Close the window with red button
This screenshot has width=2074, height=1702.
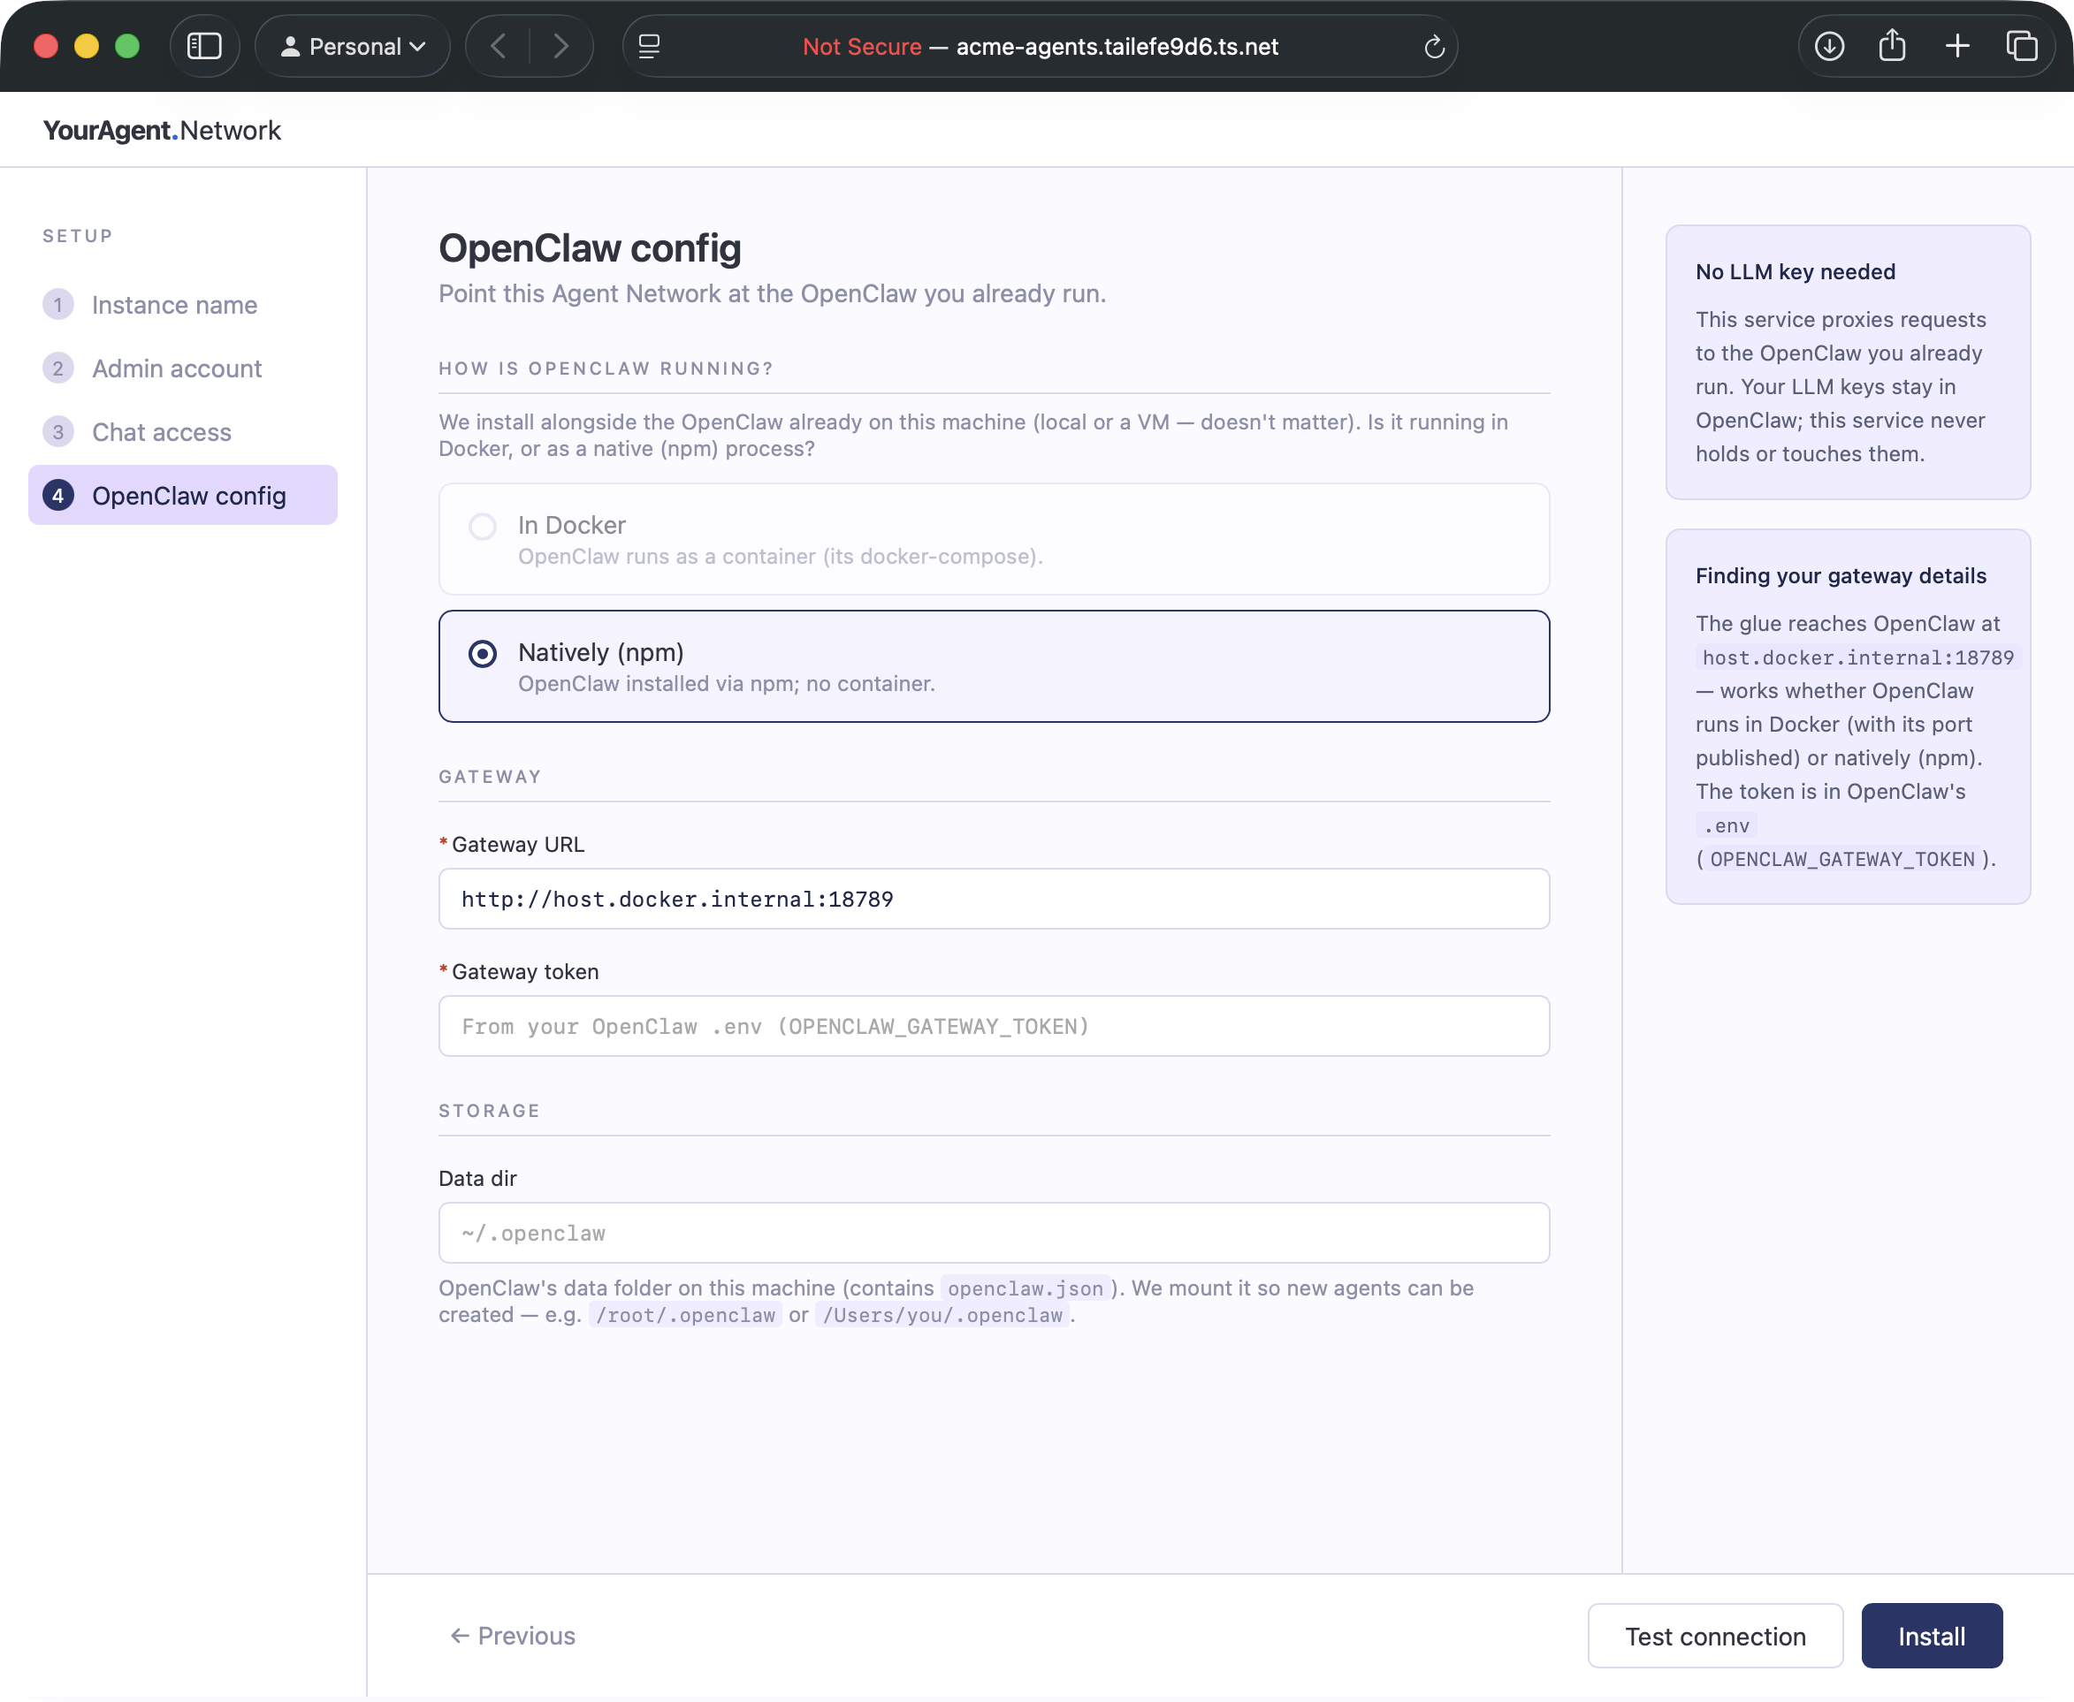46,46
